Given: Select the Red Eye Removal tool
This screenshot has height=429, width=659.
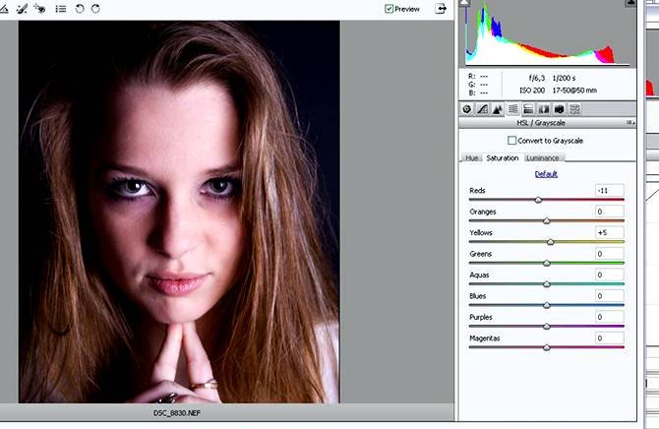Looking at the screenshot, I should coord(39,9).
